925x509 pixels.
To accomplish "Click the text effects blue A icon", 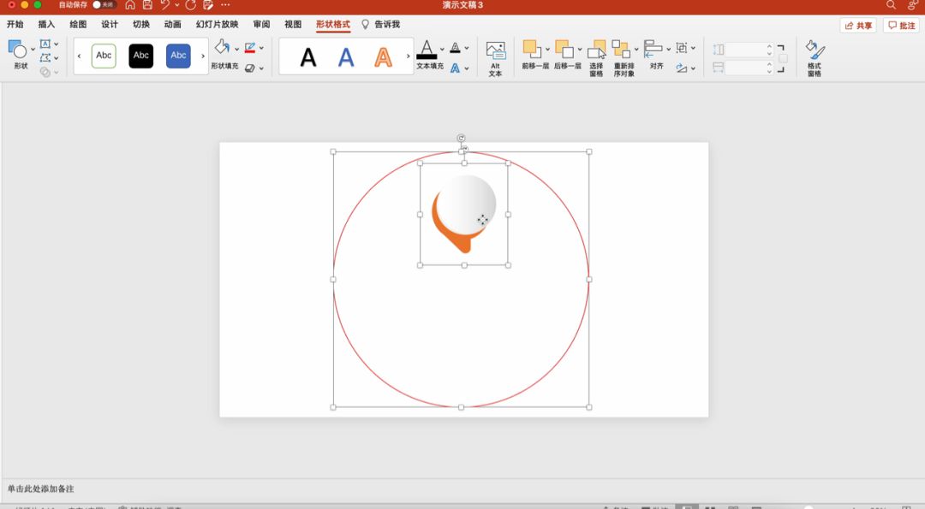I will (456, 68).
